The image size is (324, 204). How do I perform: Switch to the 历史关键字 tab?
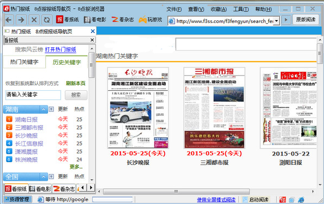point(67,62)
